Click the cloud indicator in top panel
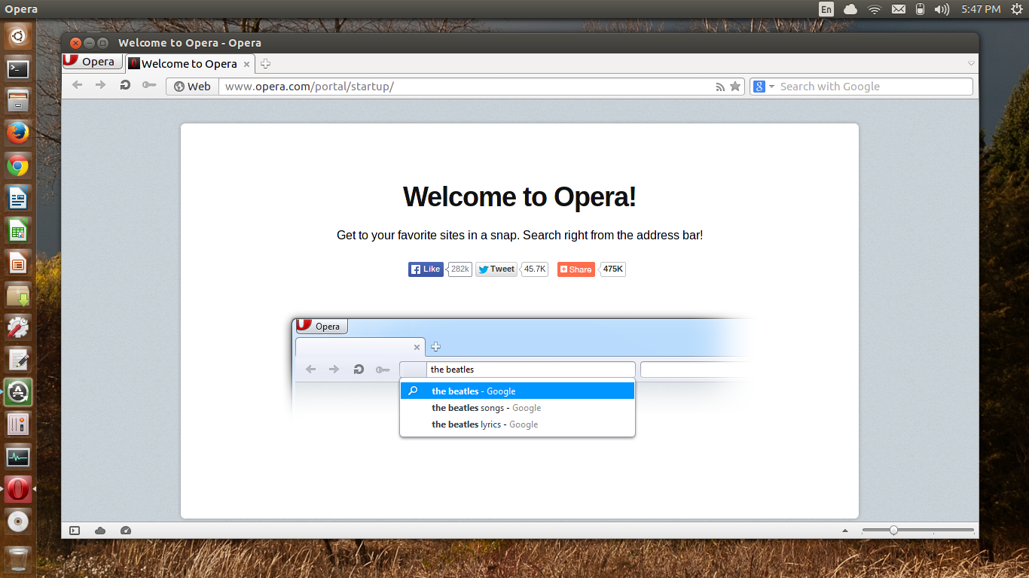Image resolution: width=1029 pixels, height=578 pixels. click(850, 9)
